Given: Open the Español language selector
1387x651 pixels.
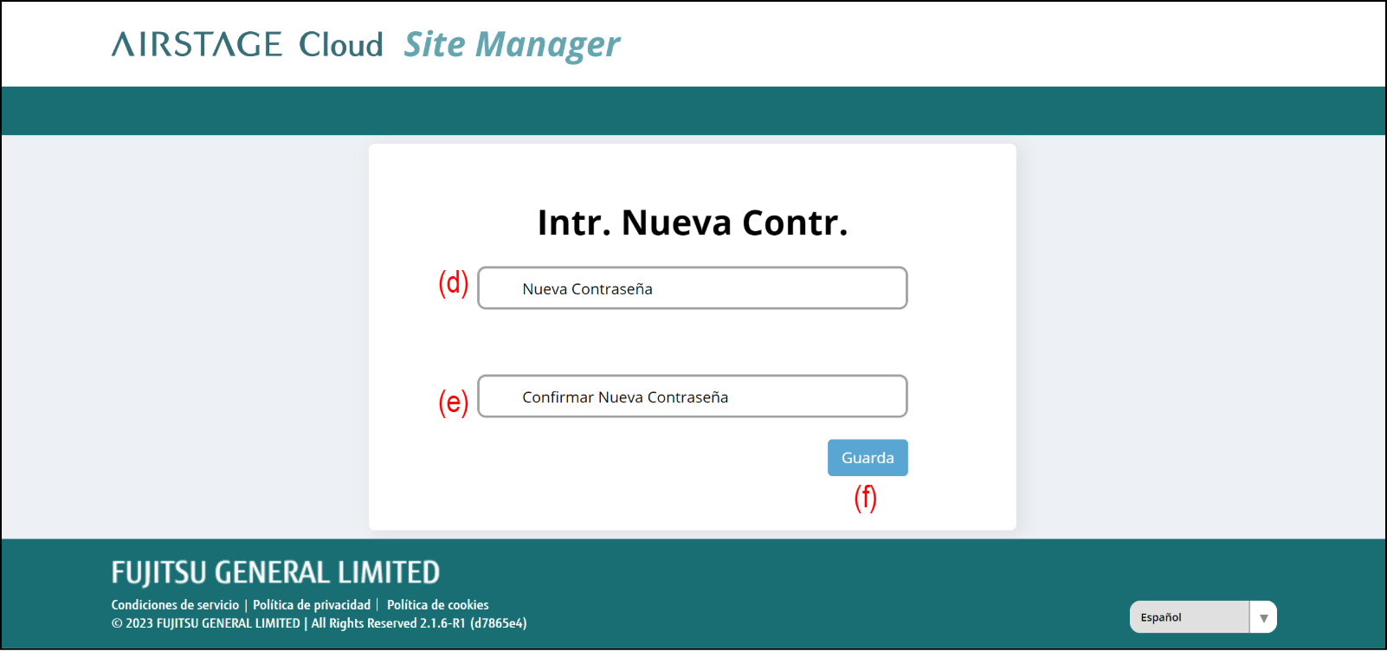Looking at the screenshot, I should click(x=1190, y=617).
